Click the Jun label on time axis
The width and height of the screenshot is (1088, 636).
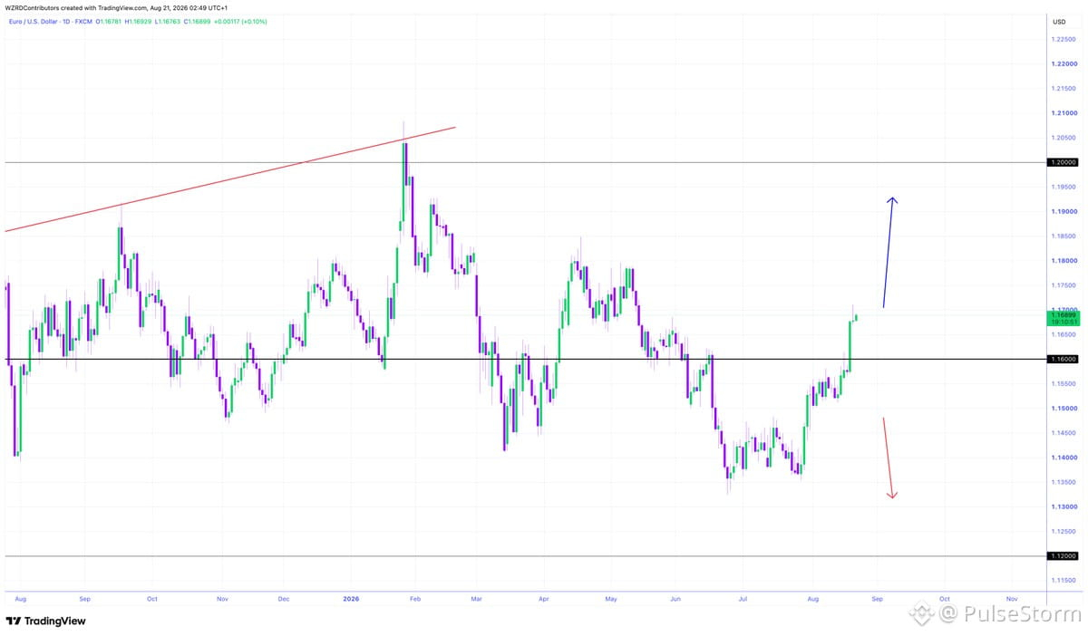pyautogui.click(x=675, y=599)
